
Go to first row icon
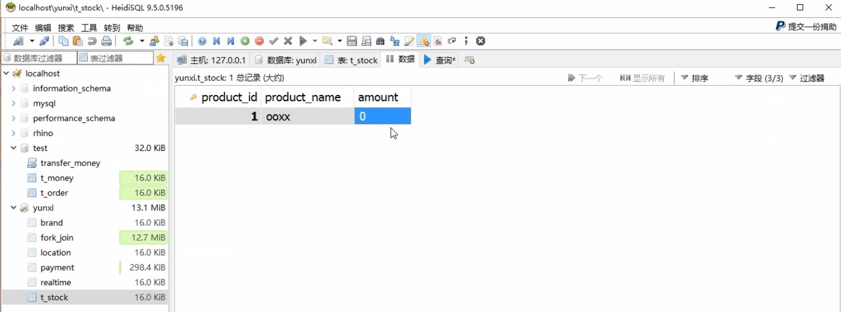click(x=217, y=41)
